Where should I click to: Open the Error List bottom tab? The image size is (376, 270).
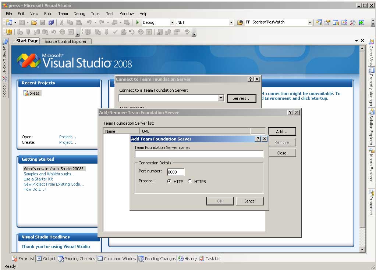[24, 259]
